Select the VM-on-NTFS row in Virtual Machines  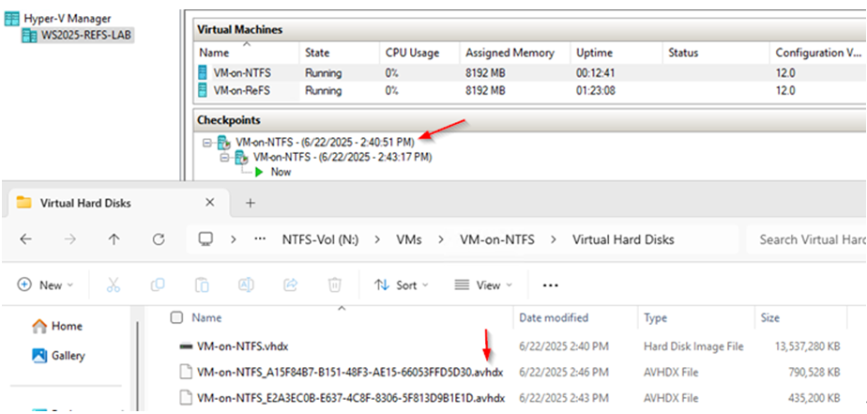[x=531, y=72]
